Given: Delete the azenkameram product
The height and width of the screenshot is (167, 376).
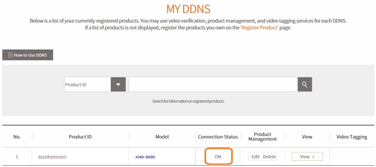Looking at the screenshot, I should pos(269,157).
